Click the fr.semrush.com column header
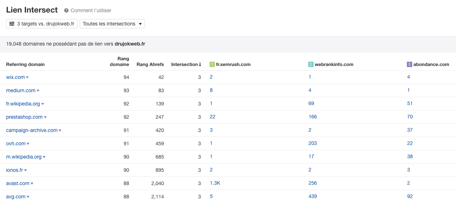The height and width of the screenshot is (203, 456). point(233,65)
